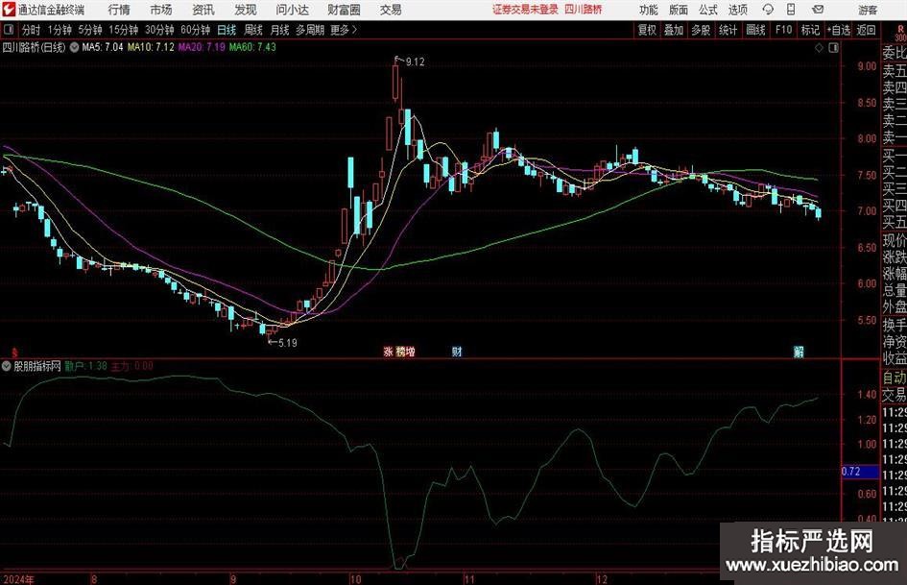Viewport: 907px width, 585px height.
Task: Open the 市场 menu
Action: point(161,10)
